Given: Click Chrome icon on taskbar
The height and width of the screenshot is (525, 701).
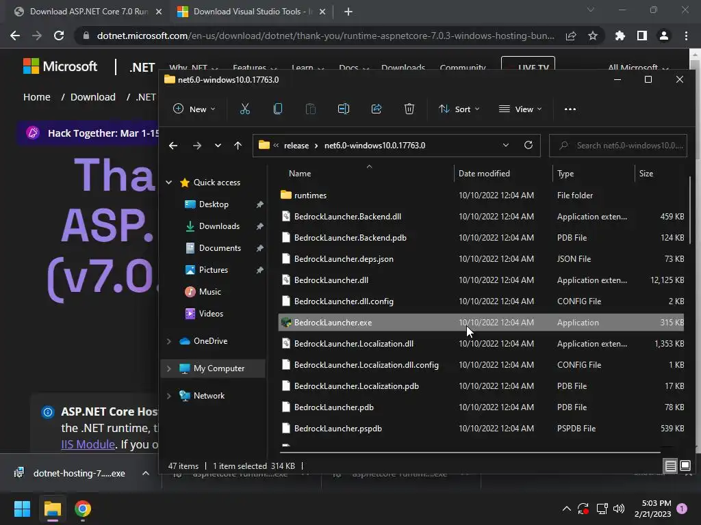Looking at the screenshot, I should (83, 509).
